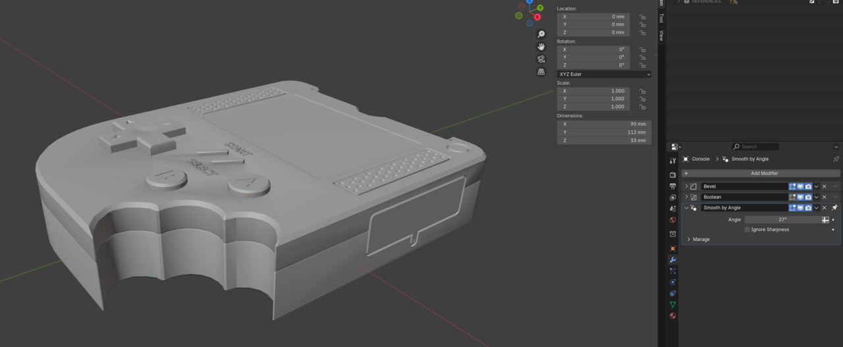Viewport: 843px width, 347px height.
Task: Open the View Layer properties tab icon
Action: coord(672,198)
